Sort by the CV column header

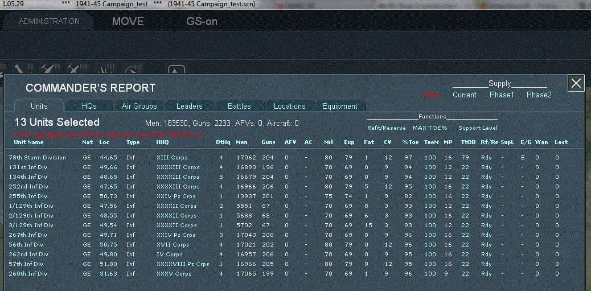388,142
